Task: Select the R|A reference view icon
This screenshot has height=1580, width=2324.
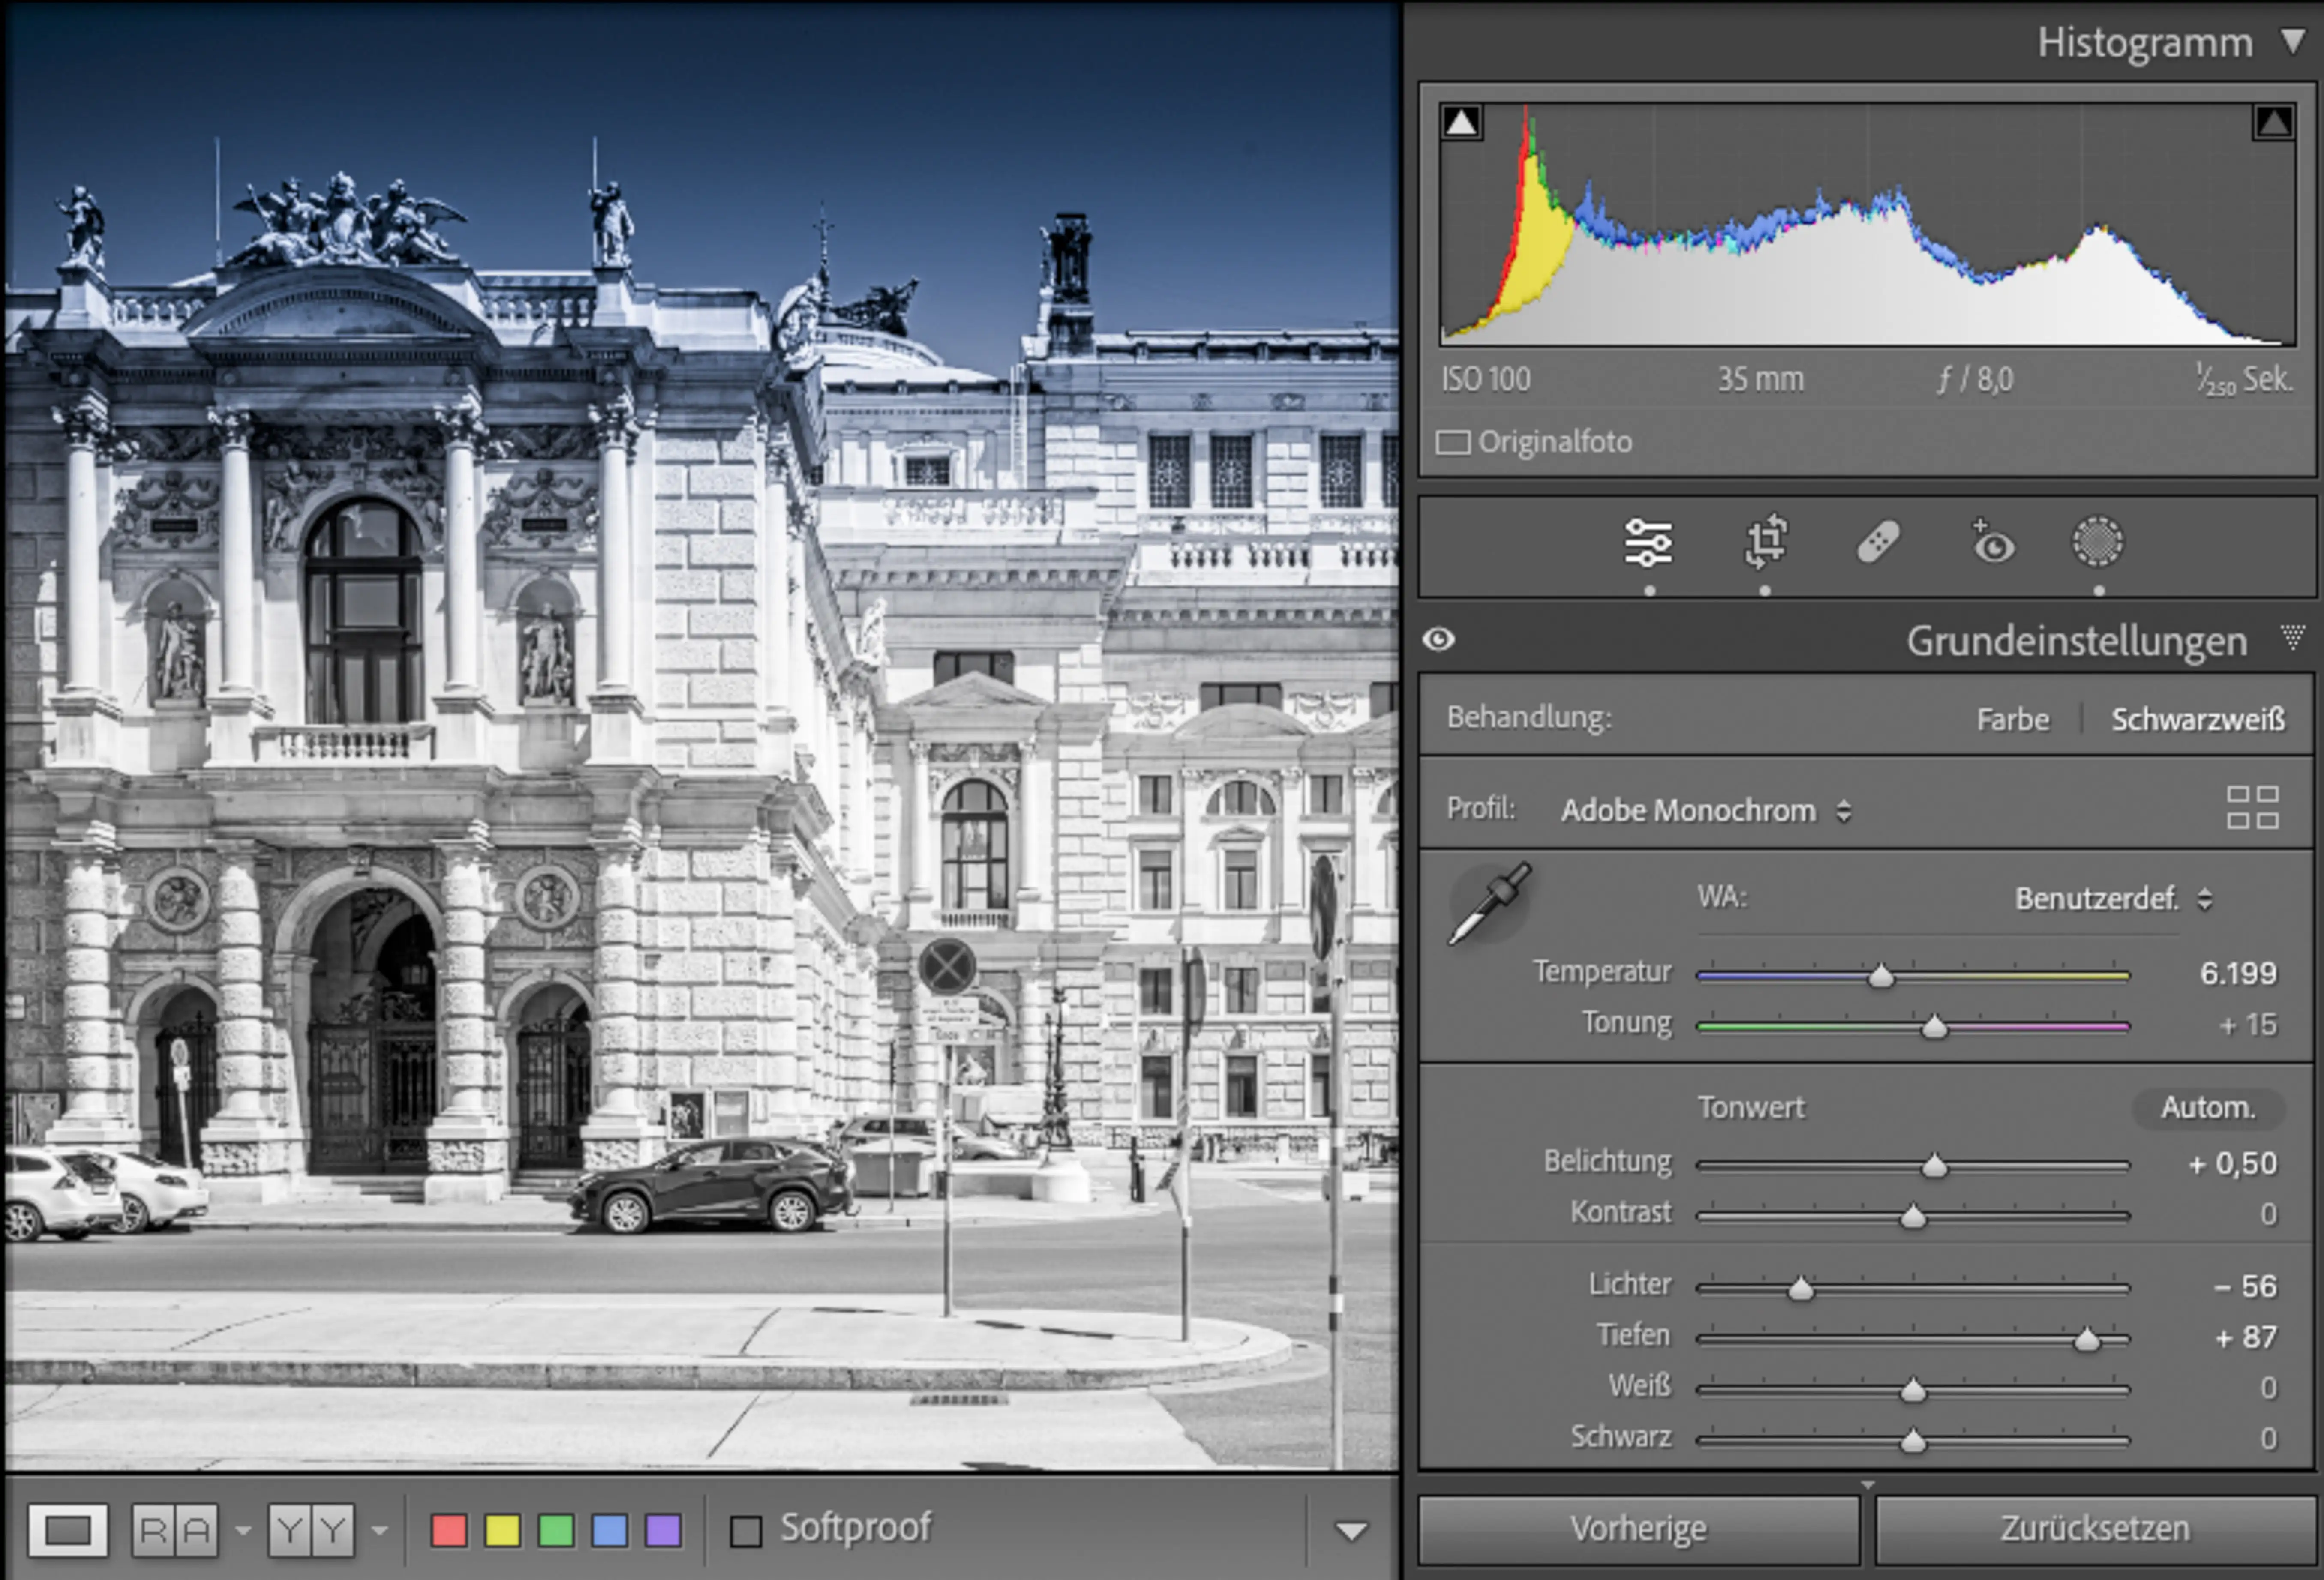Action: tap(175, 1530)
